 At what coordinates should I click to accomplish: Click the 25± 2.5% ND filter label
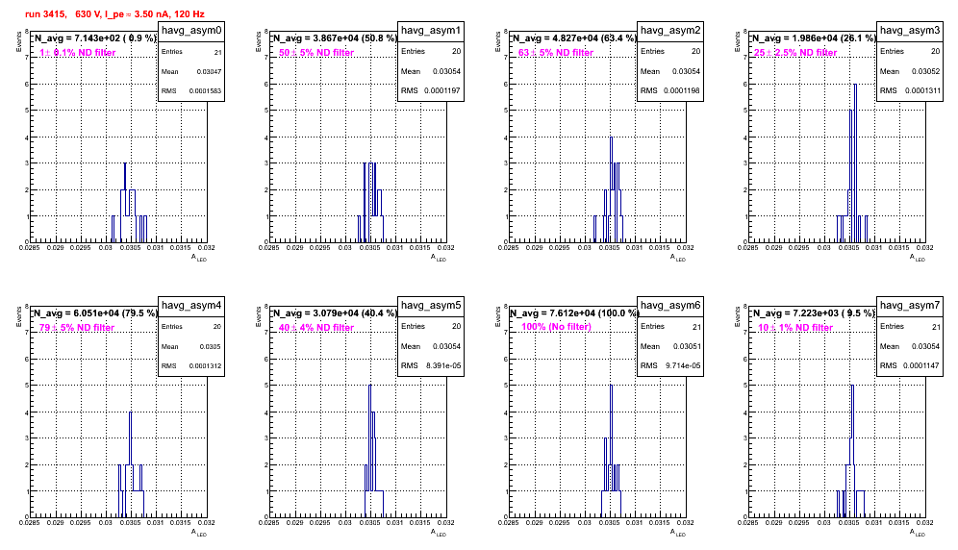[795, 53]
